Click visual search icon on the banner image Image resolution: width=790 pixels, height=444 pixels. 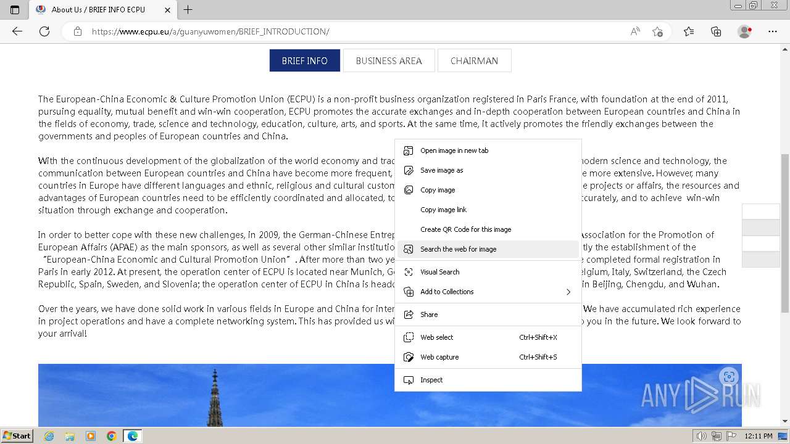729,377
